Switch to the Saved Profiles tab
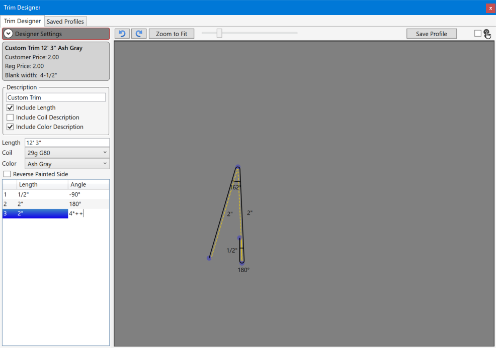 click(65, 22)
